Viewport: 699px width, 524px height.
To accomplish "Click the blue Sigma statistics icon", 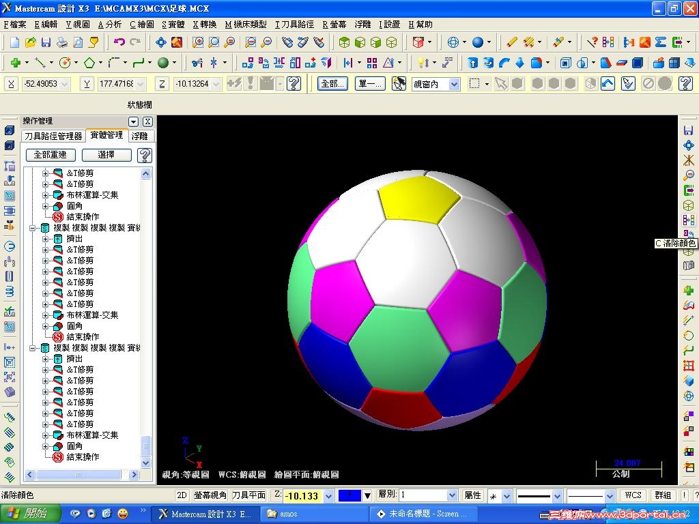I will [x=660, y=42].
